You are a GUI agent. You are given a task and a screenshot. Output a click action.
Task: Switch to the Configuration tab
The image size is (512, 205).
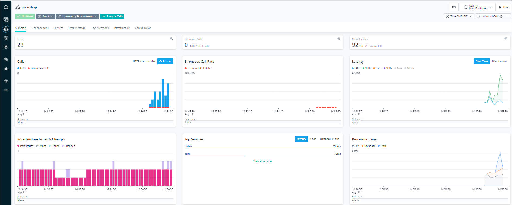tap(143, 28)
